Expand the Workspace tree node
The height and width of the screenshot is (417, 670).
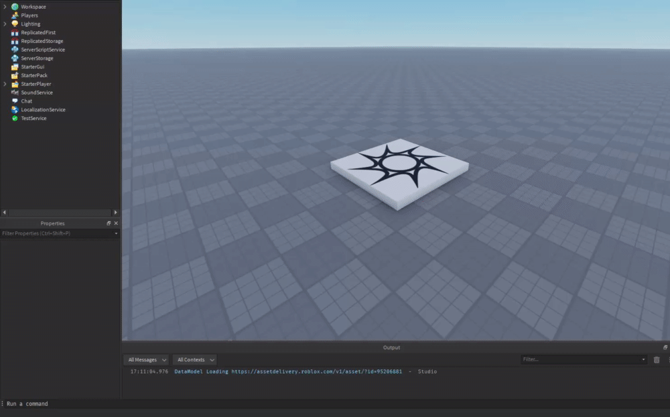click(5, 7)
